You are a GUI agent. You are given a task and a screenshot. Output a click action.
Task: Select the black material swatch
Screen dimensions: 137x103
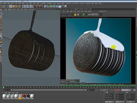coord(28,96)
